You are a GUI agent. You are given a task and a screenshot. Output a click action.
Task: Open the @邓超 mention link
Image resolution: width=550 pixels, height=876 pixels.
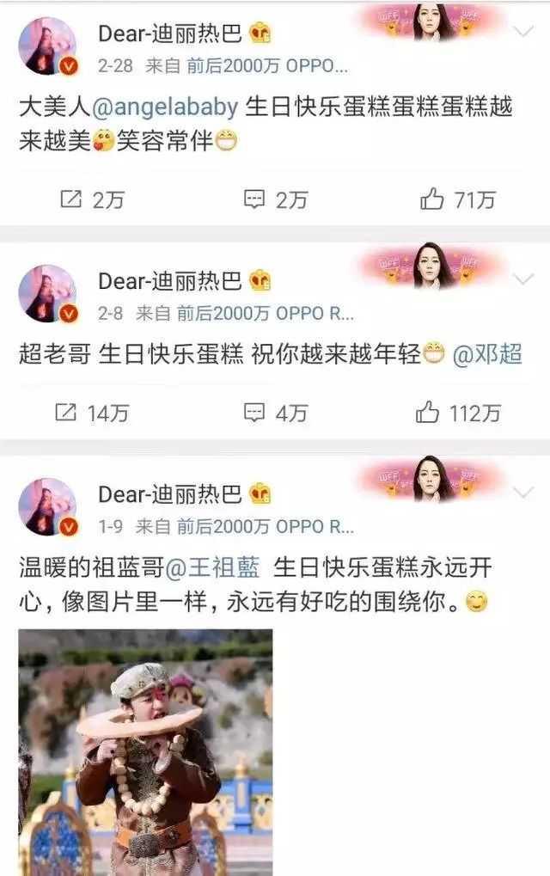tap(487, 354)
